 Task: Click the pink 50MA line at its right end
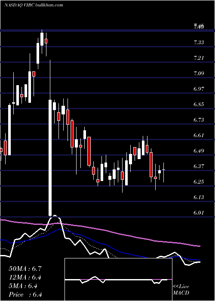tap(199, 246)
